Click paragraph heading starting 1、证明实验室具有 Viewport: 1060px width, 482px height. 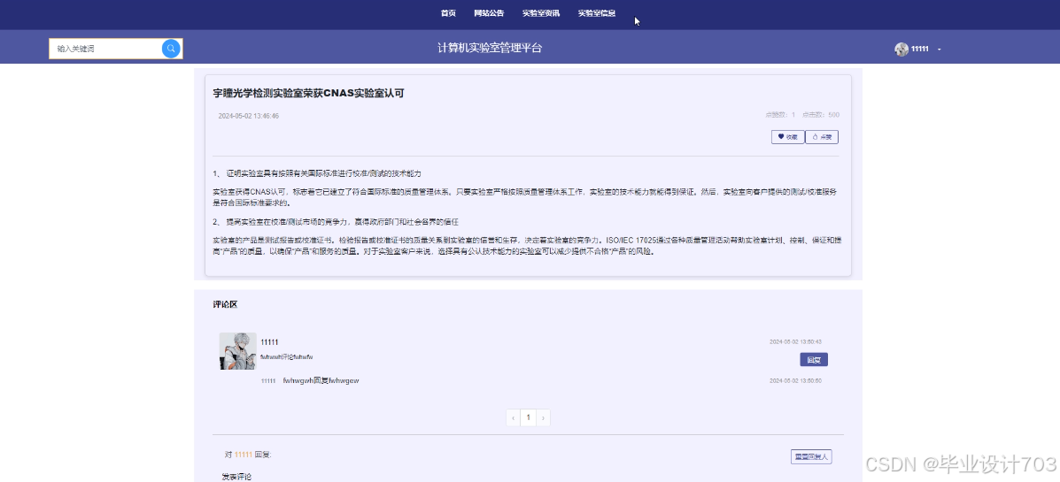pos(317,173)
